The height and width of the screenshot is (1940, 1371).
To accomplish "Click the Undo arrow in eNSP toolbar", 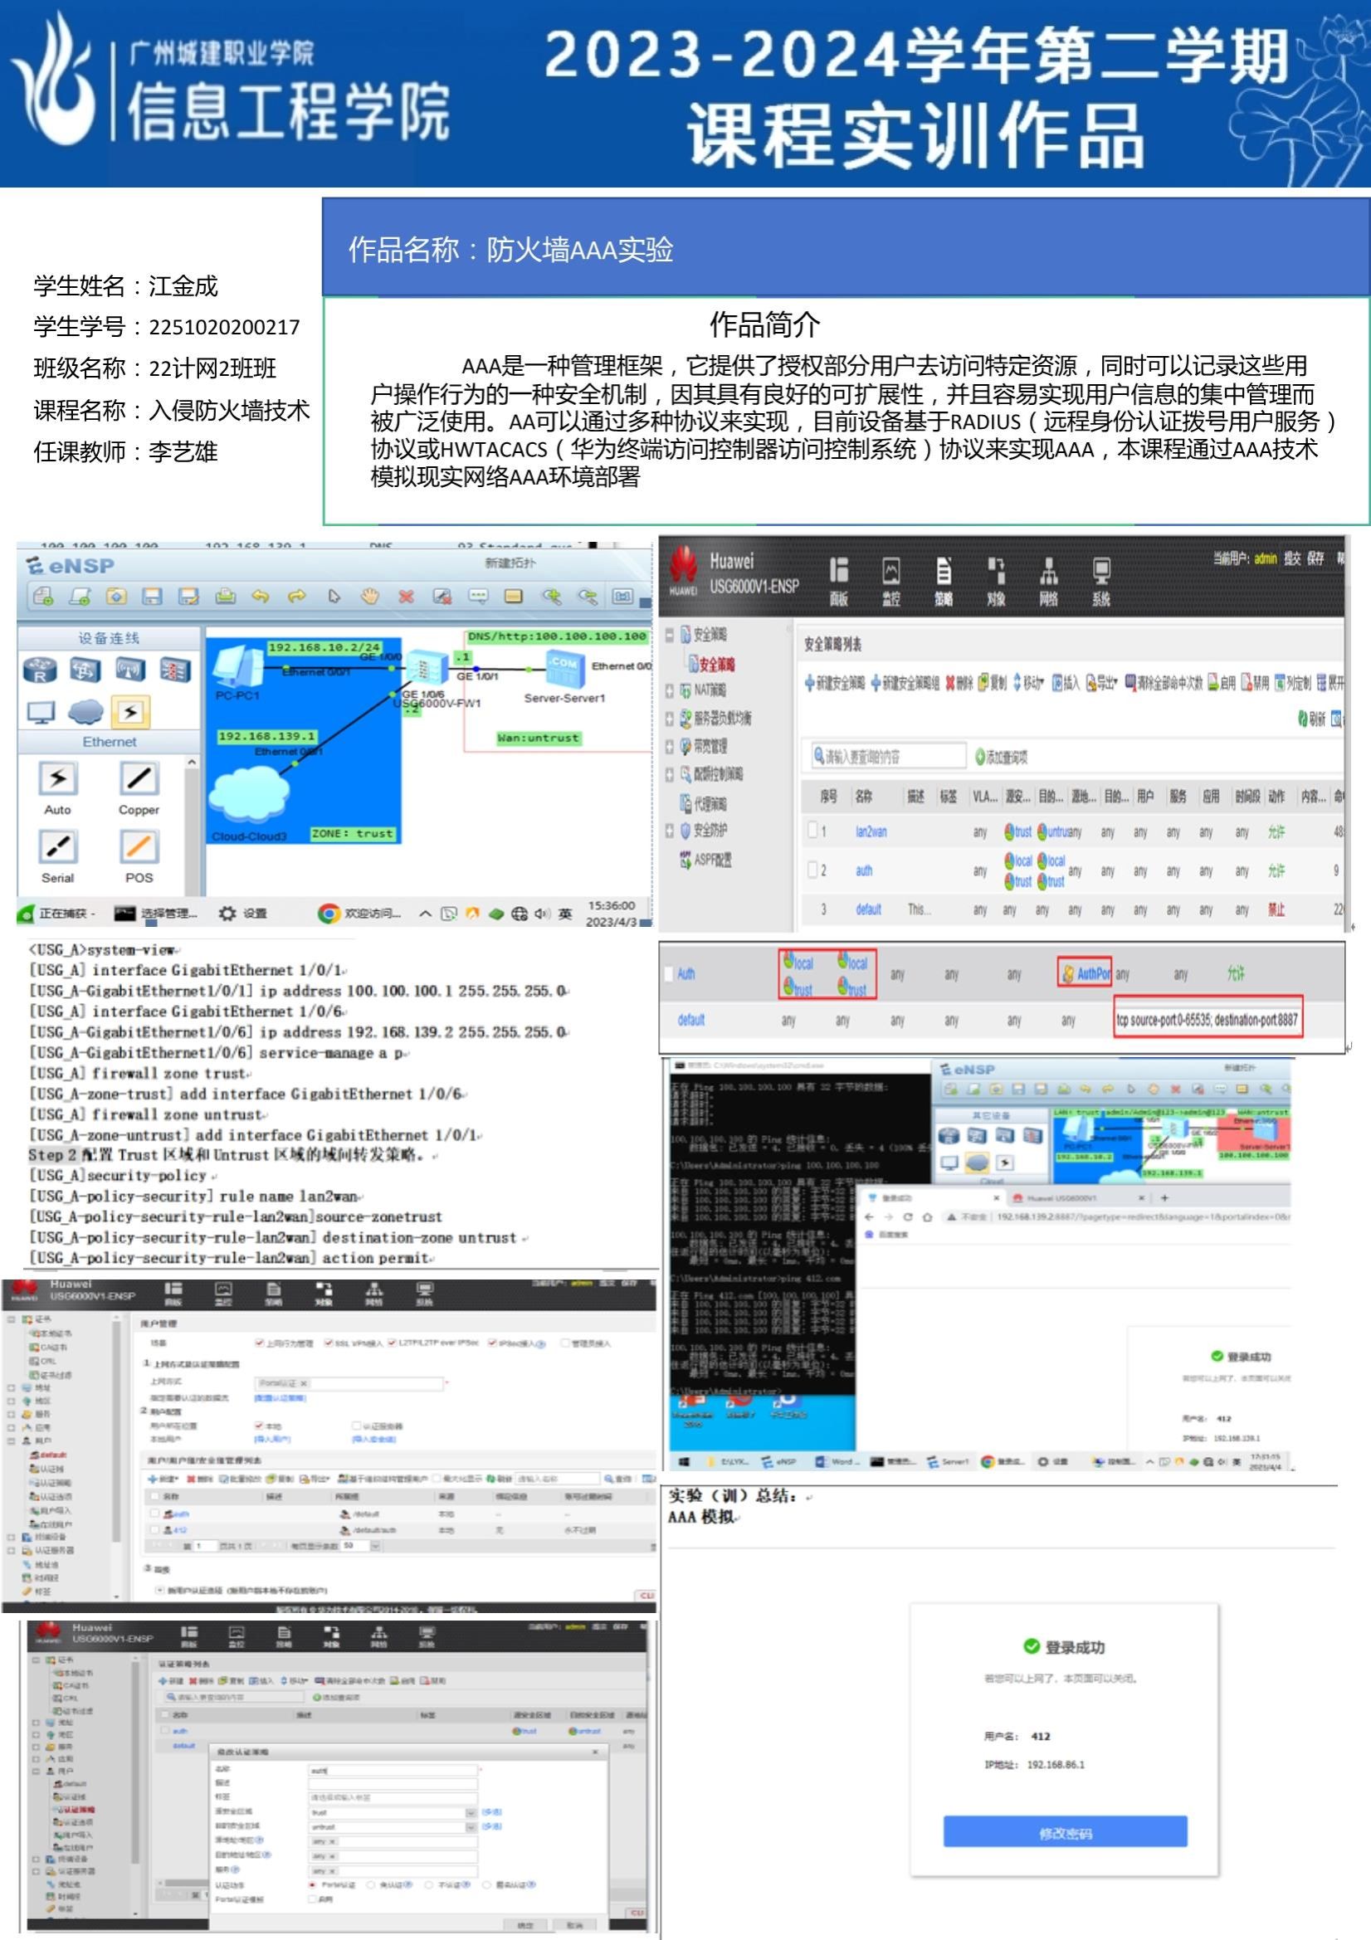I will click(x=261, y=597).
